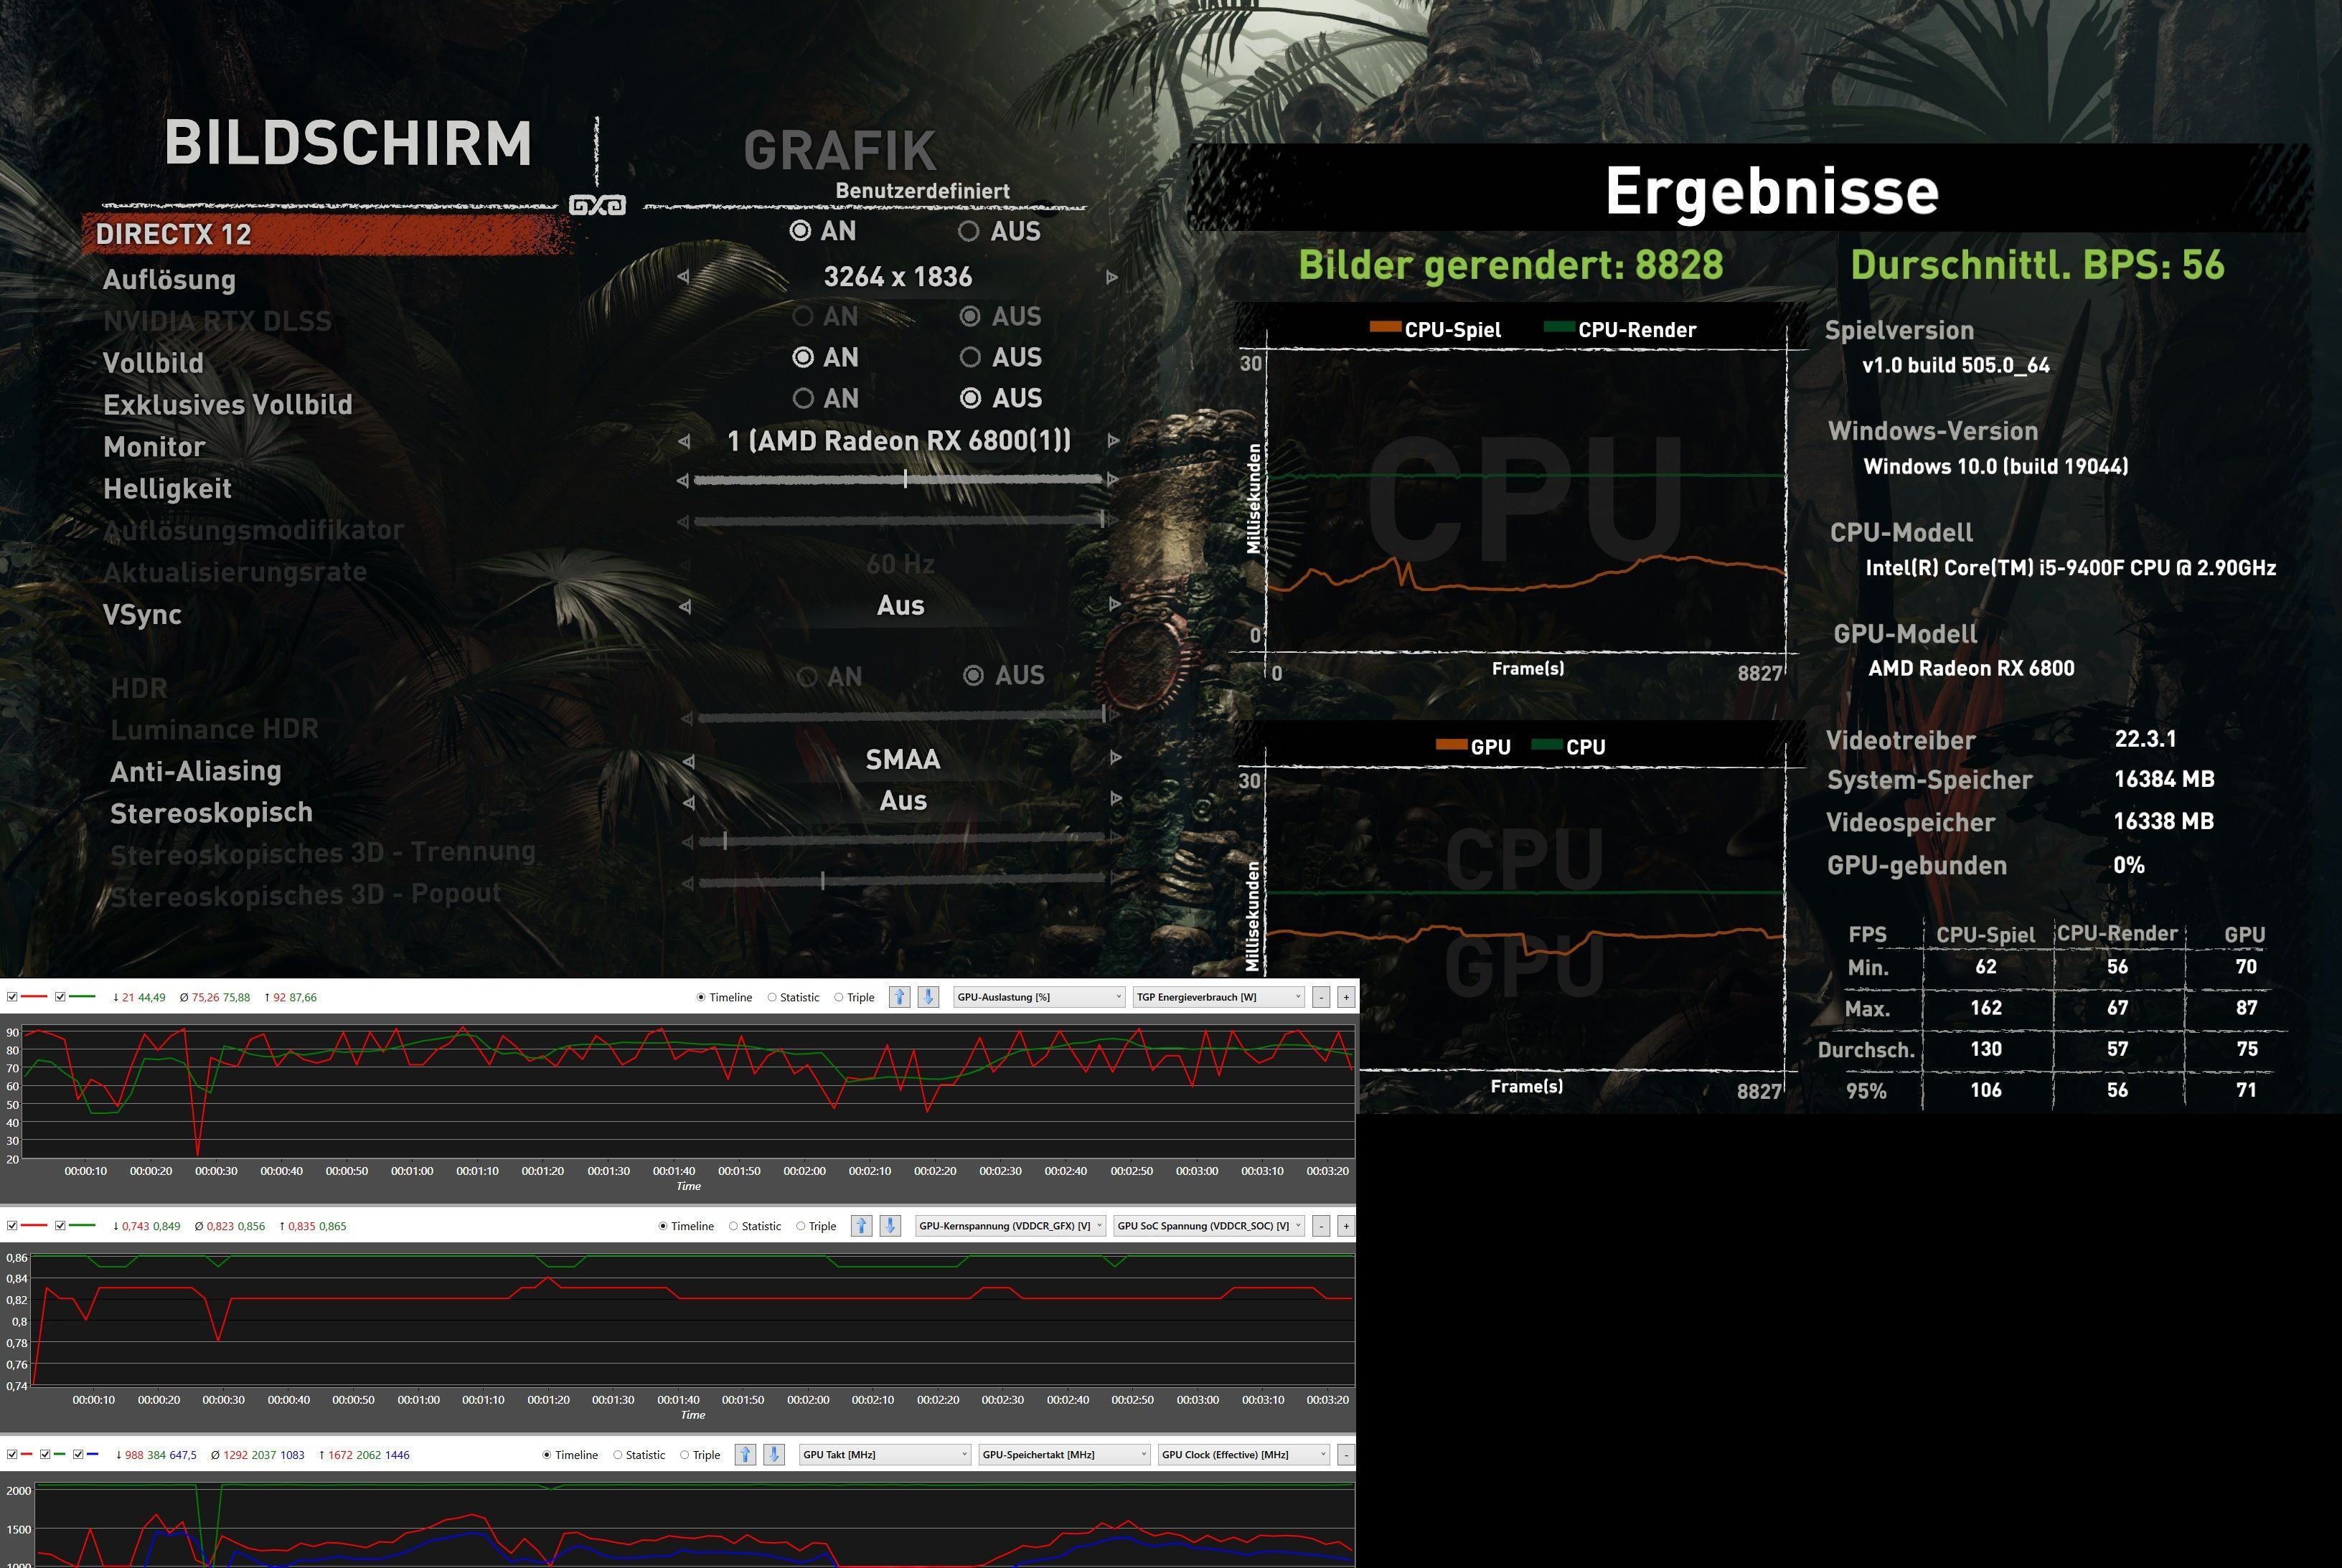This screenshot has width=2342, height=1568.
Task: Select the Anti-Aliasing menu row
Action: click(196, 772)
